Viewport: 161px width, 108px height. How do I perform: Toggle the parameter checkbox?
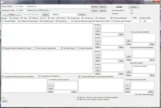coord(96,18)
